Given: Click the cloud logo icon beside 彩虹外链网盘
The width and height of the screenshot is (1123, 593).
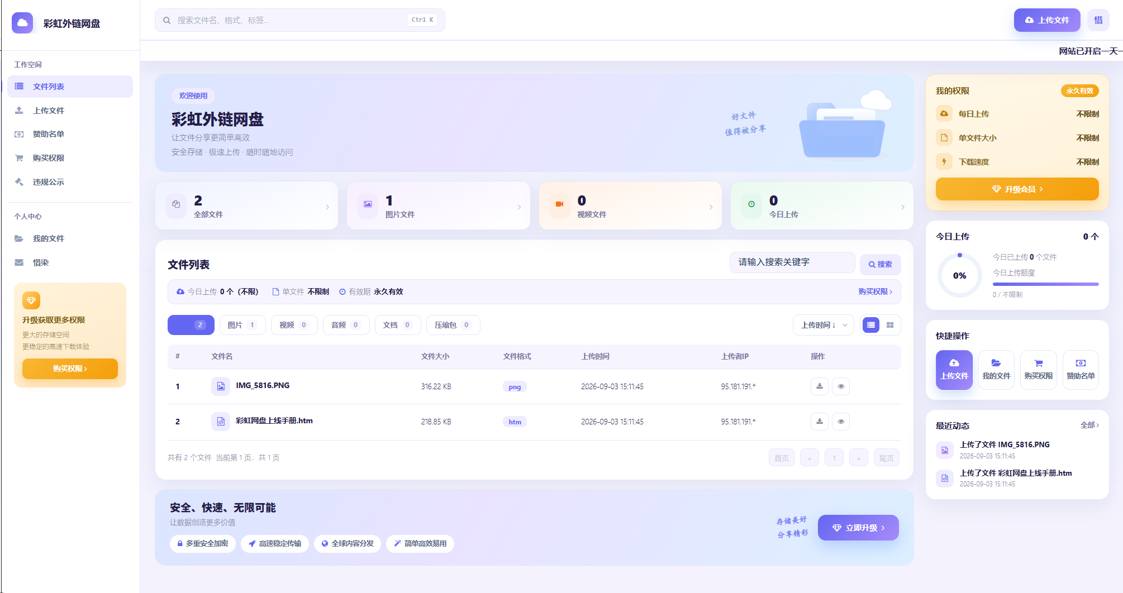Looking at the screenshot, I should pos(22,23).
